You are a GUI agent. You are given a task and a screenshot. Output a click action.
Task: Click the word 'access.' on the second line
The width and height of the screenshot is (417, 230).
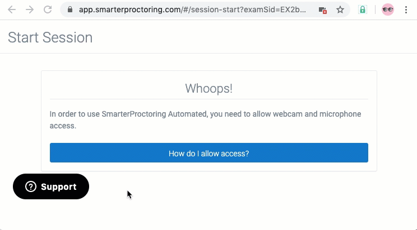point(63,126)
